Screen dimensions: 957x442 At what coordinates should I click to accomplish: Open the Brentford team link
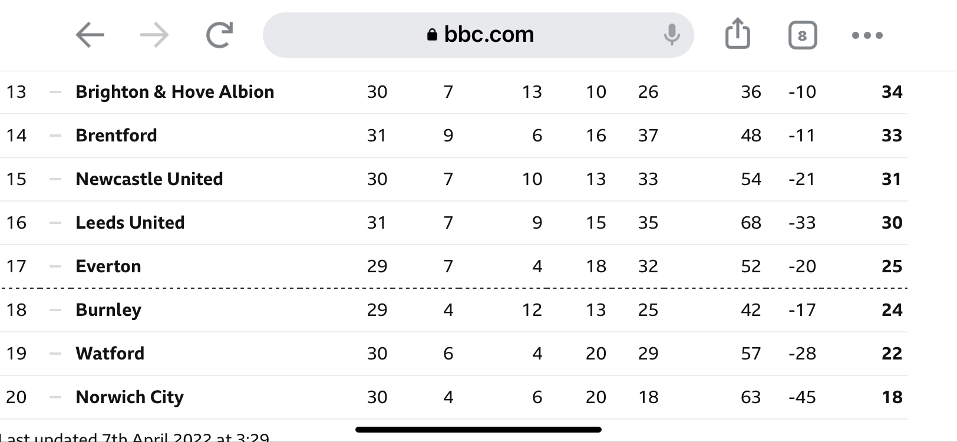coord(116,136)
